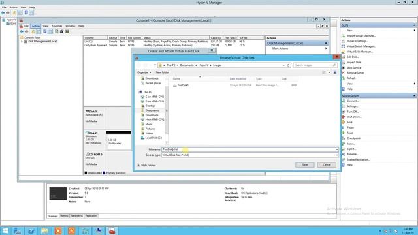Viewport: 418px width, 235px height.
Task: Click Cancel in the Browse Virtual Disk files dialog
Action: click(x=327, y=165)
